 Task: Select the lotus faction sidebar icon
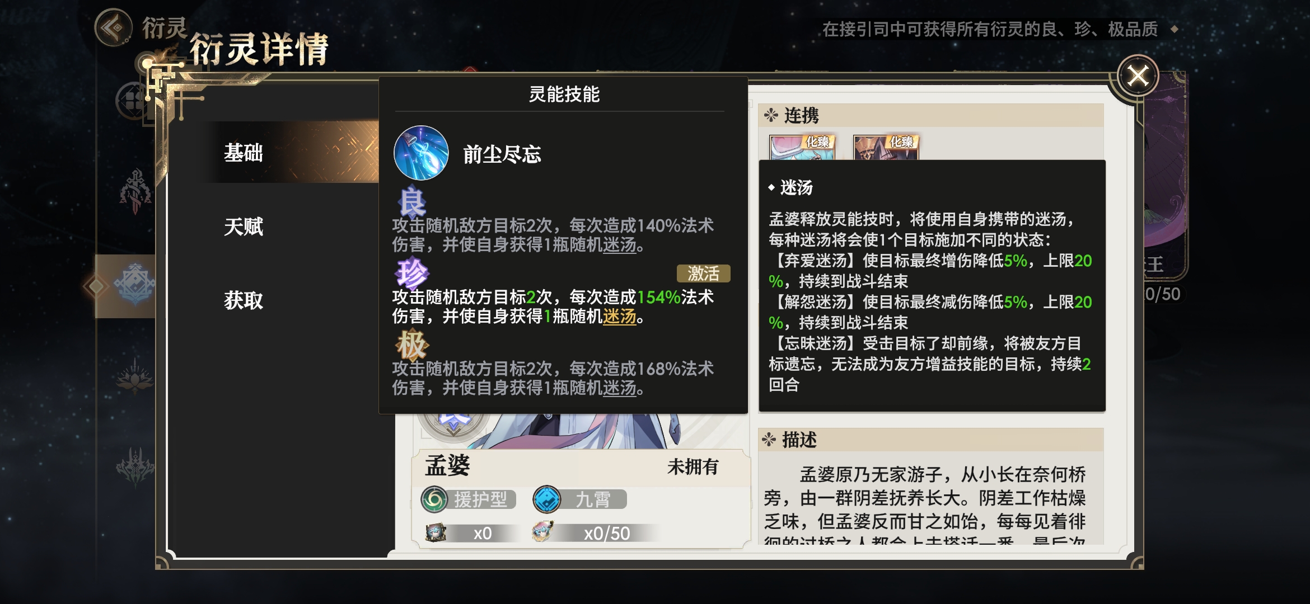pyautogui.click(x=135, y=376)
